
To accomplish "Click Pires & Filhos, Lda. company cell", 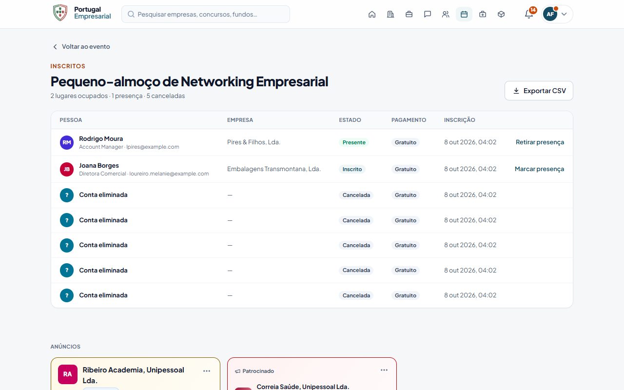I will click(253, 142).
